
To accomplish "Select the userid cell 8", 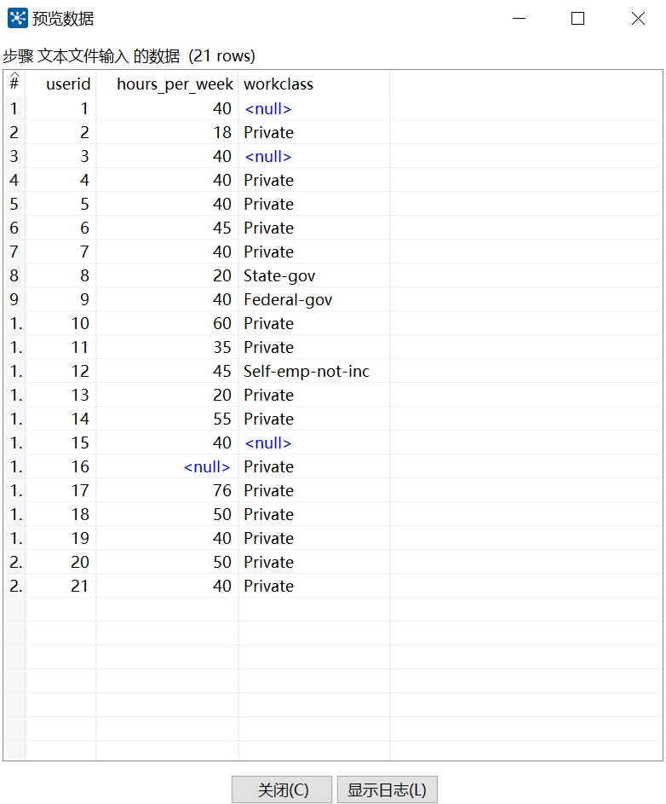I will pos(61,276).
